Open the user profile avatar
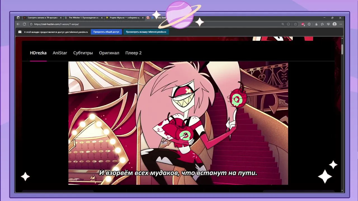 (x=335, y=24)
